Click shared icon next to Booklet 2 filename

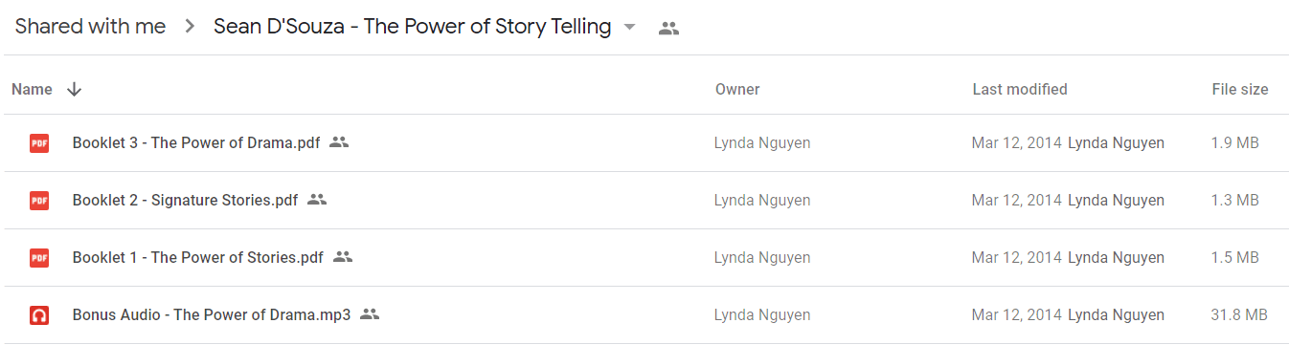pyautogui.click(x=317, y=200)
